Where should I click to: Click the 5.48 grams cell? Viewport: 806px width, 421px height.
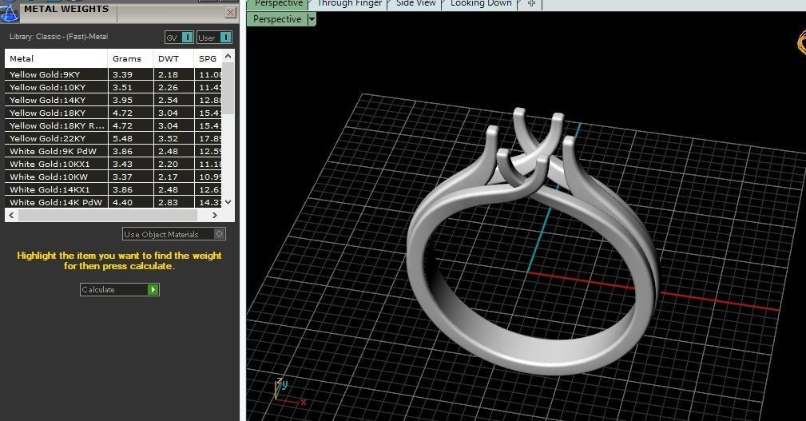click(x=131, y=139)
